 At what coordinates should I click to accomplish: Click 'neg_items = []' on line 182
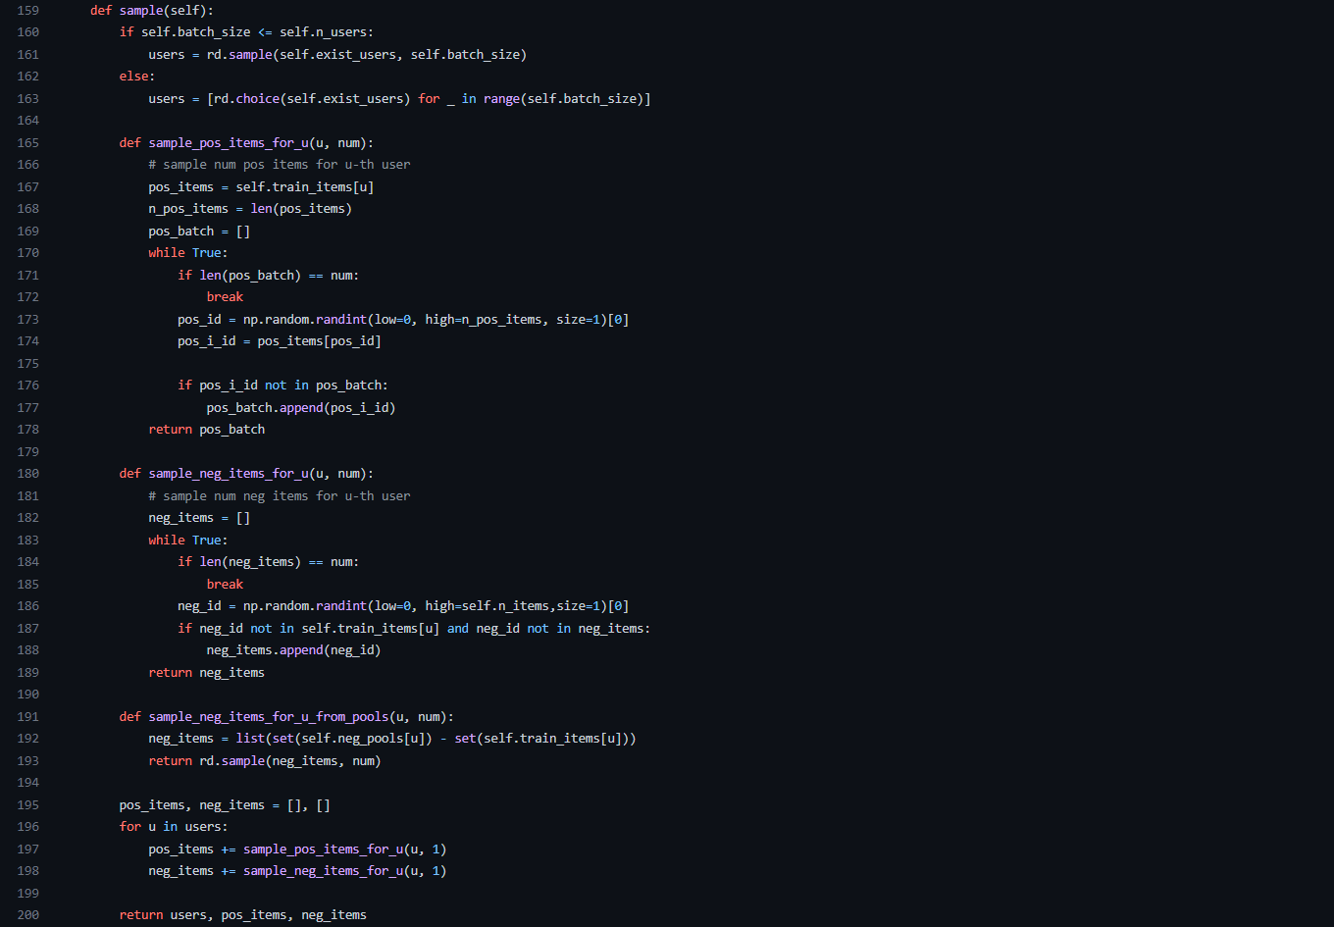click(200, 518)
